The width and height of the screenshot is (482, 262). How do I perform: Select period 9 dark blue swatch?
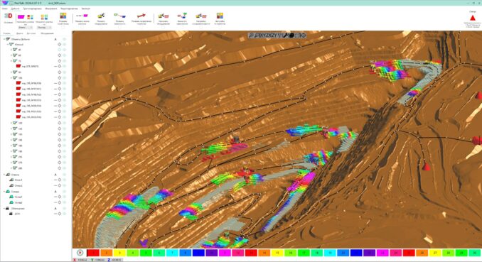pyautogui.click(x=198, y=253)
